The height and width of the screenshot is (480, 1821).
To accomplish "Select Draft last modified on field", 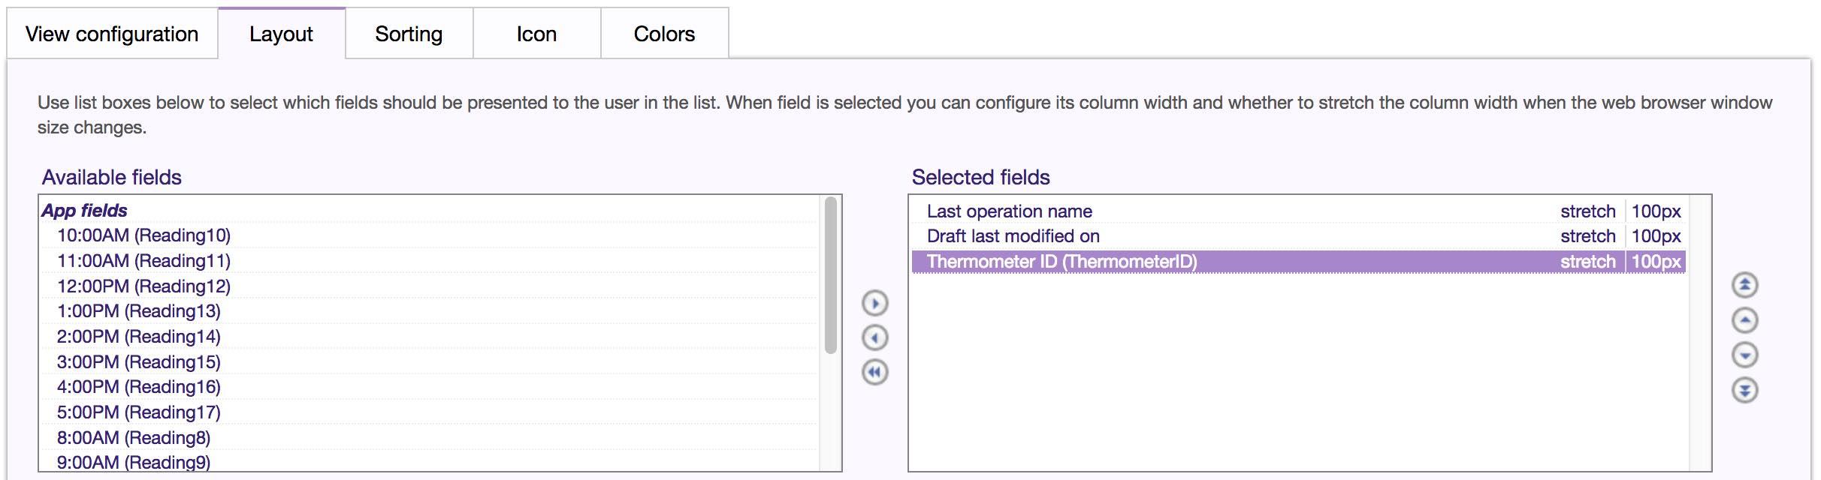I will click(1013, 236).
